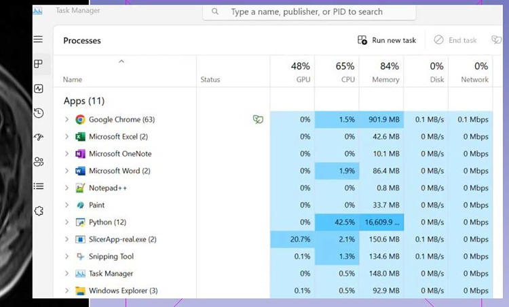Expand the Google Chrome process group
This screenshot has height=307, width=509.
67,120
